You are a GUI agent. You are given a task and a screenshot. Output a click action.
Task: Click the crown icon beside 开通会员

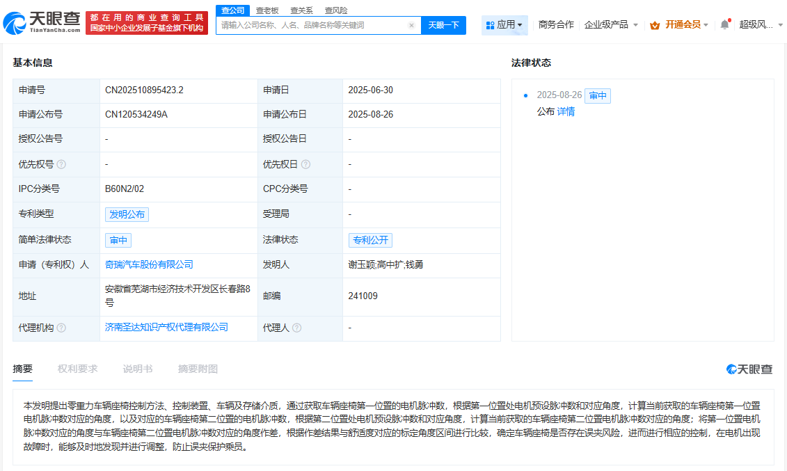(654, 24)
